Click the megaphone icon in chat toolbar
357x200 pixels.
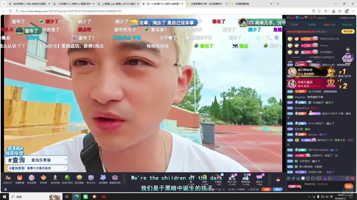click(x=293, y=178)
